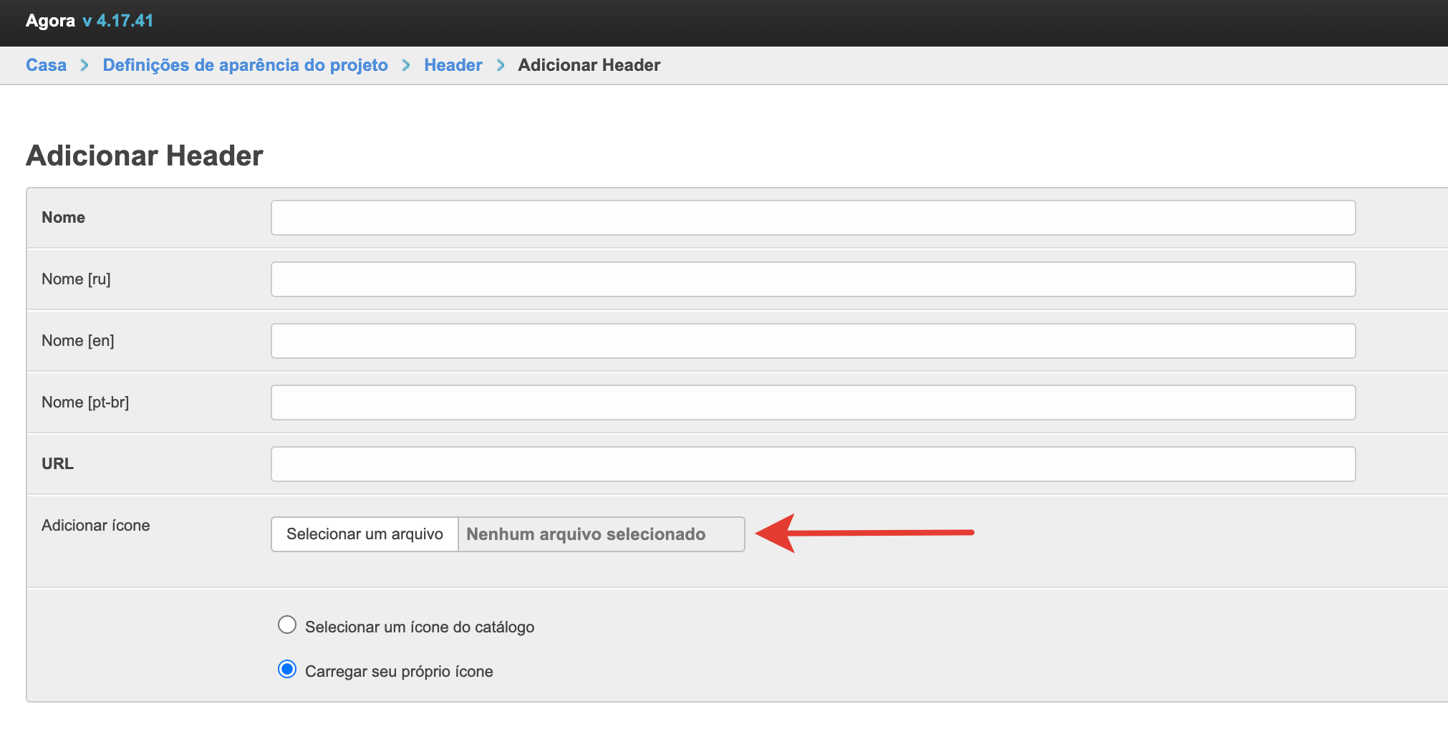Click the chevron right after Casa

[85, 65]
